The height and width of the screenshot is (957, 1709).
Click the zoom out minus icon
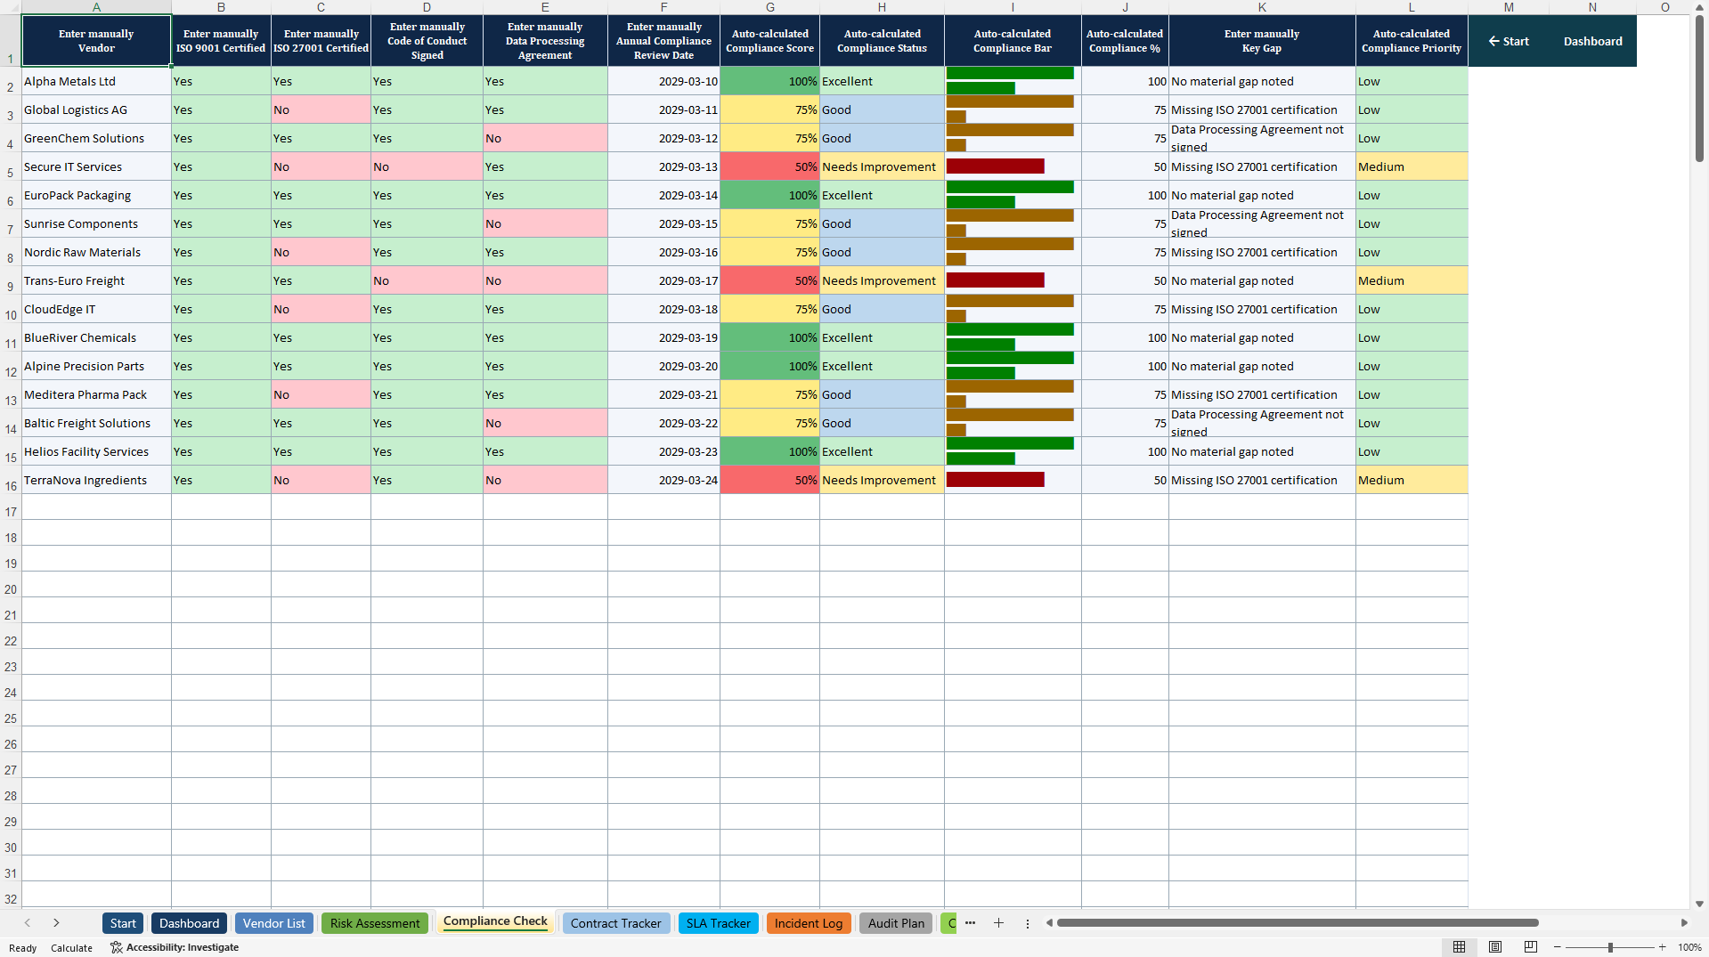1558,947
